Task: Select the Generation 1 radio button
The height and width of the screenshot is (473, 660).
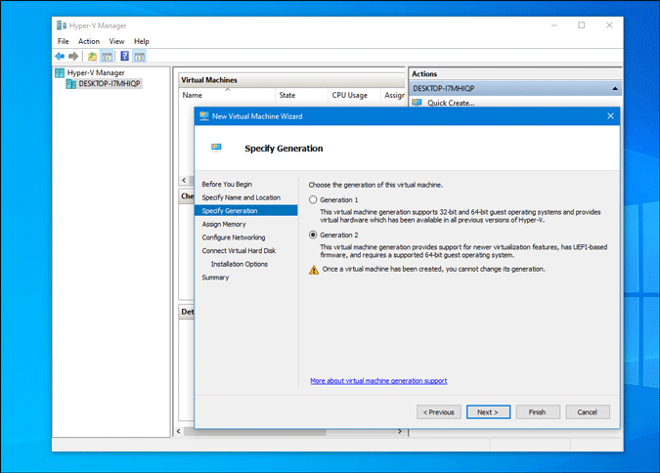Action: tap(313, 200)
